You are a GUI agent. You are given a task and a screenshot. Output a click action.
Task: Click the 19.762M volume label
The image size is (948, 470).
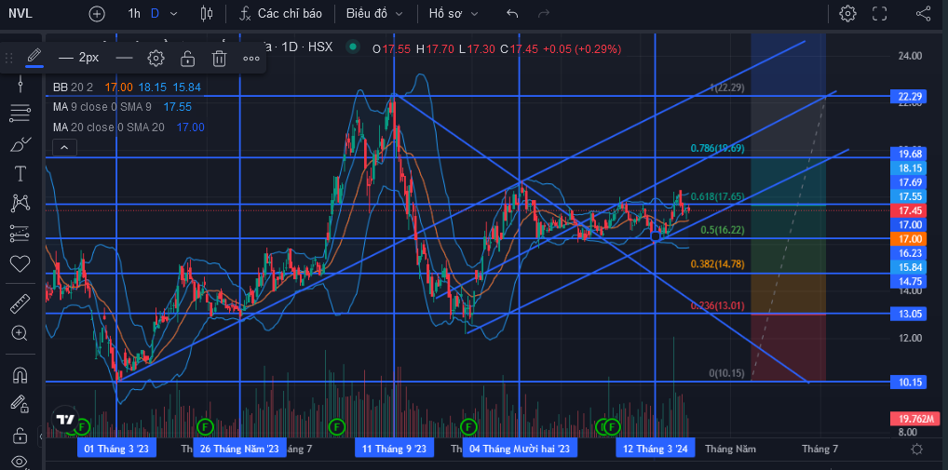pos(916,419)
